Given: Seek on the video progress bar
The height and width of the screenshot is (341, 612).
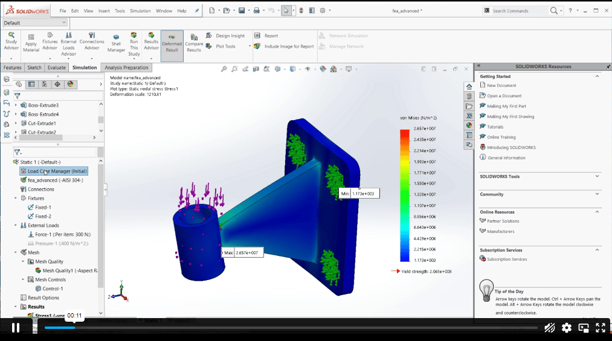Looking at the screenshot, I should pos(291,328).
